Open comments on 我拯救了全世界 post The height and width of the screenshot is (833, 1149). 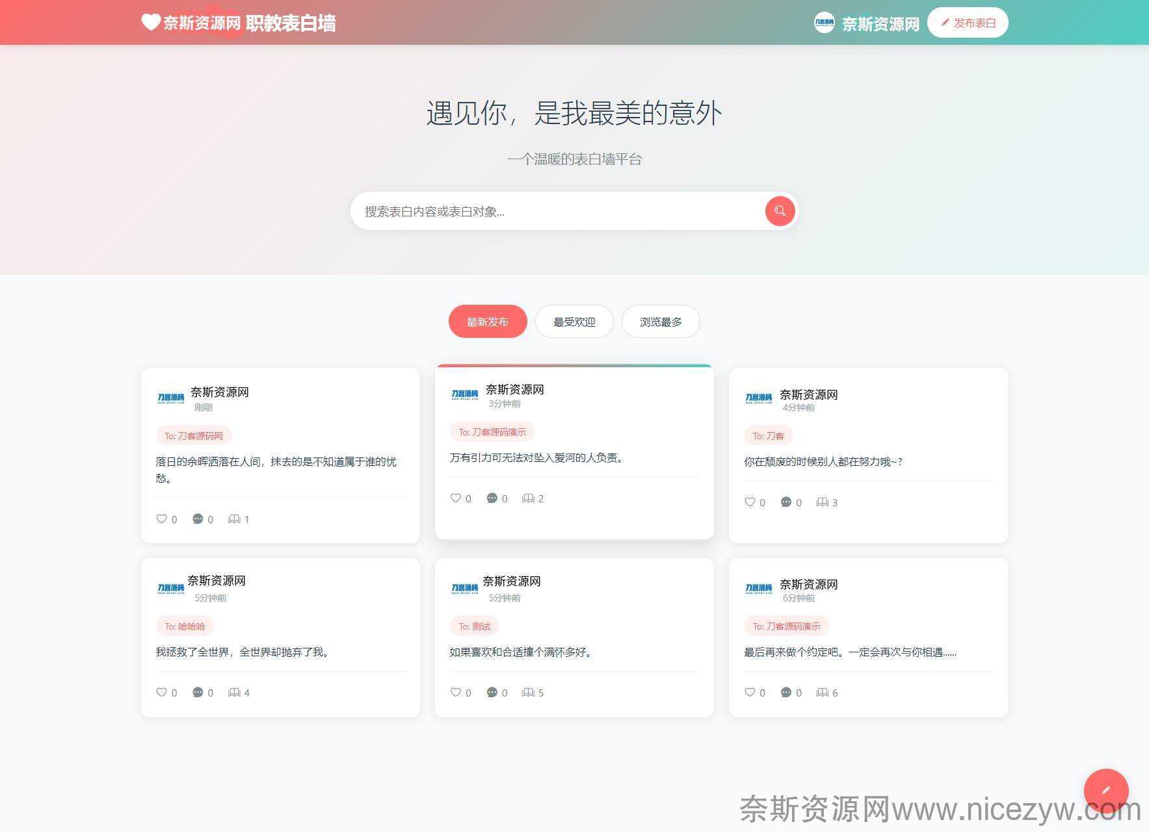(198, 692)
